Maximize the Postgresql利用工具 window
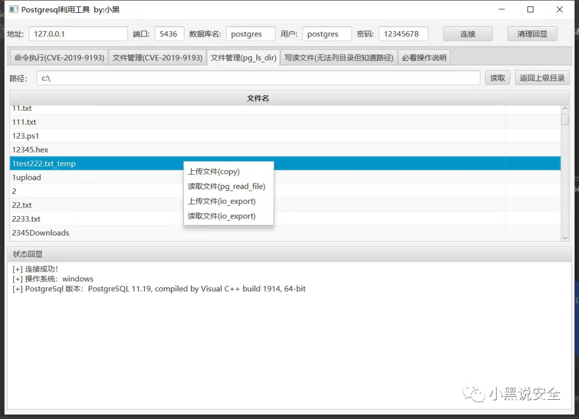The image size is (579, 419). pyautogui.click(x=530, y=10)
